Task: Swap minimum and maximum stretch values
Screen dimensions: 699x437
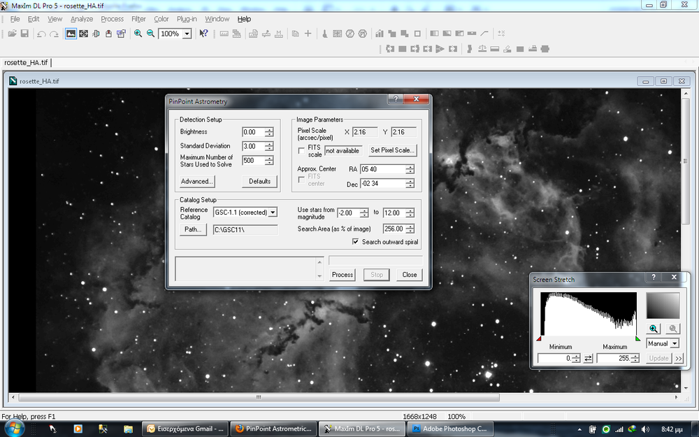Action: 589,359
